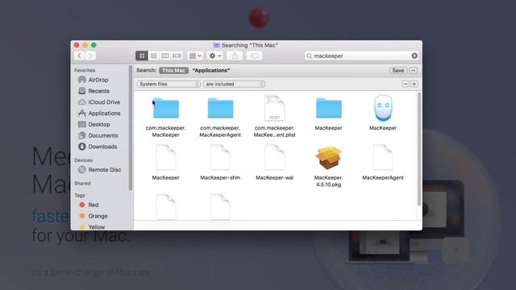The height and width of the screenshot is (290, 516).
Task: Click the Edit Tags toolbar button
Action: click(255, 56)
